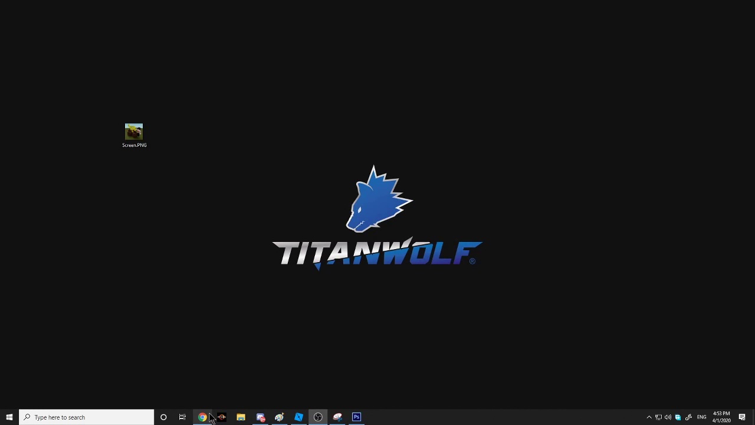Open network settings from the tray icon

coord(658,417)
